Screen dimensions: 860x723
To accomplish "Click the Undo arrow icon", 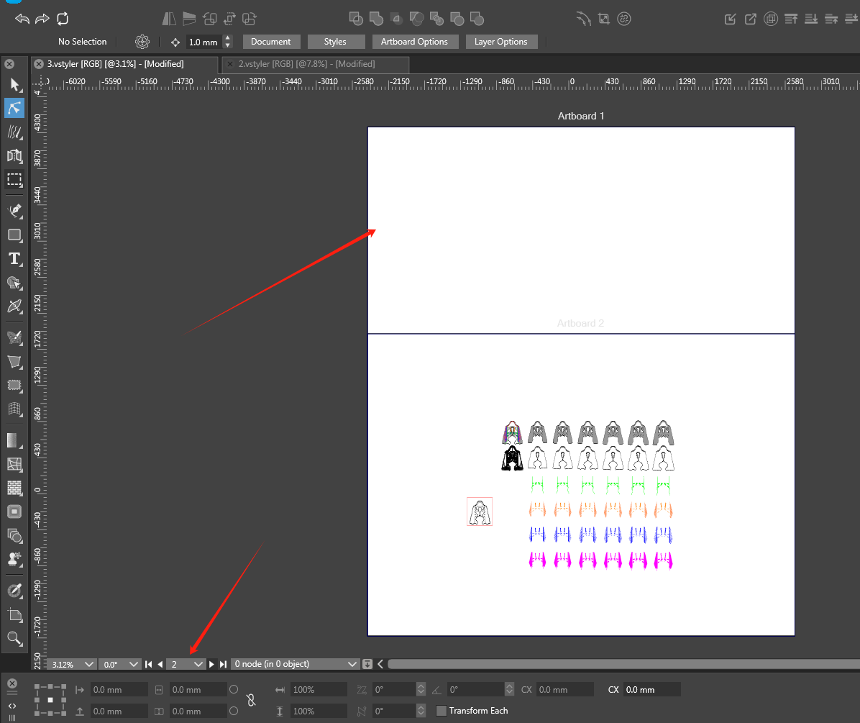I will click(22, 19).
